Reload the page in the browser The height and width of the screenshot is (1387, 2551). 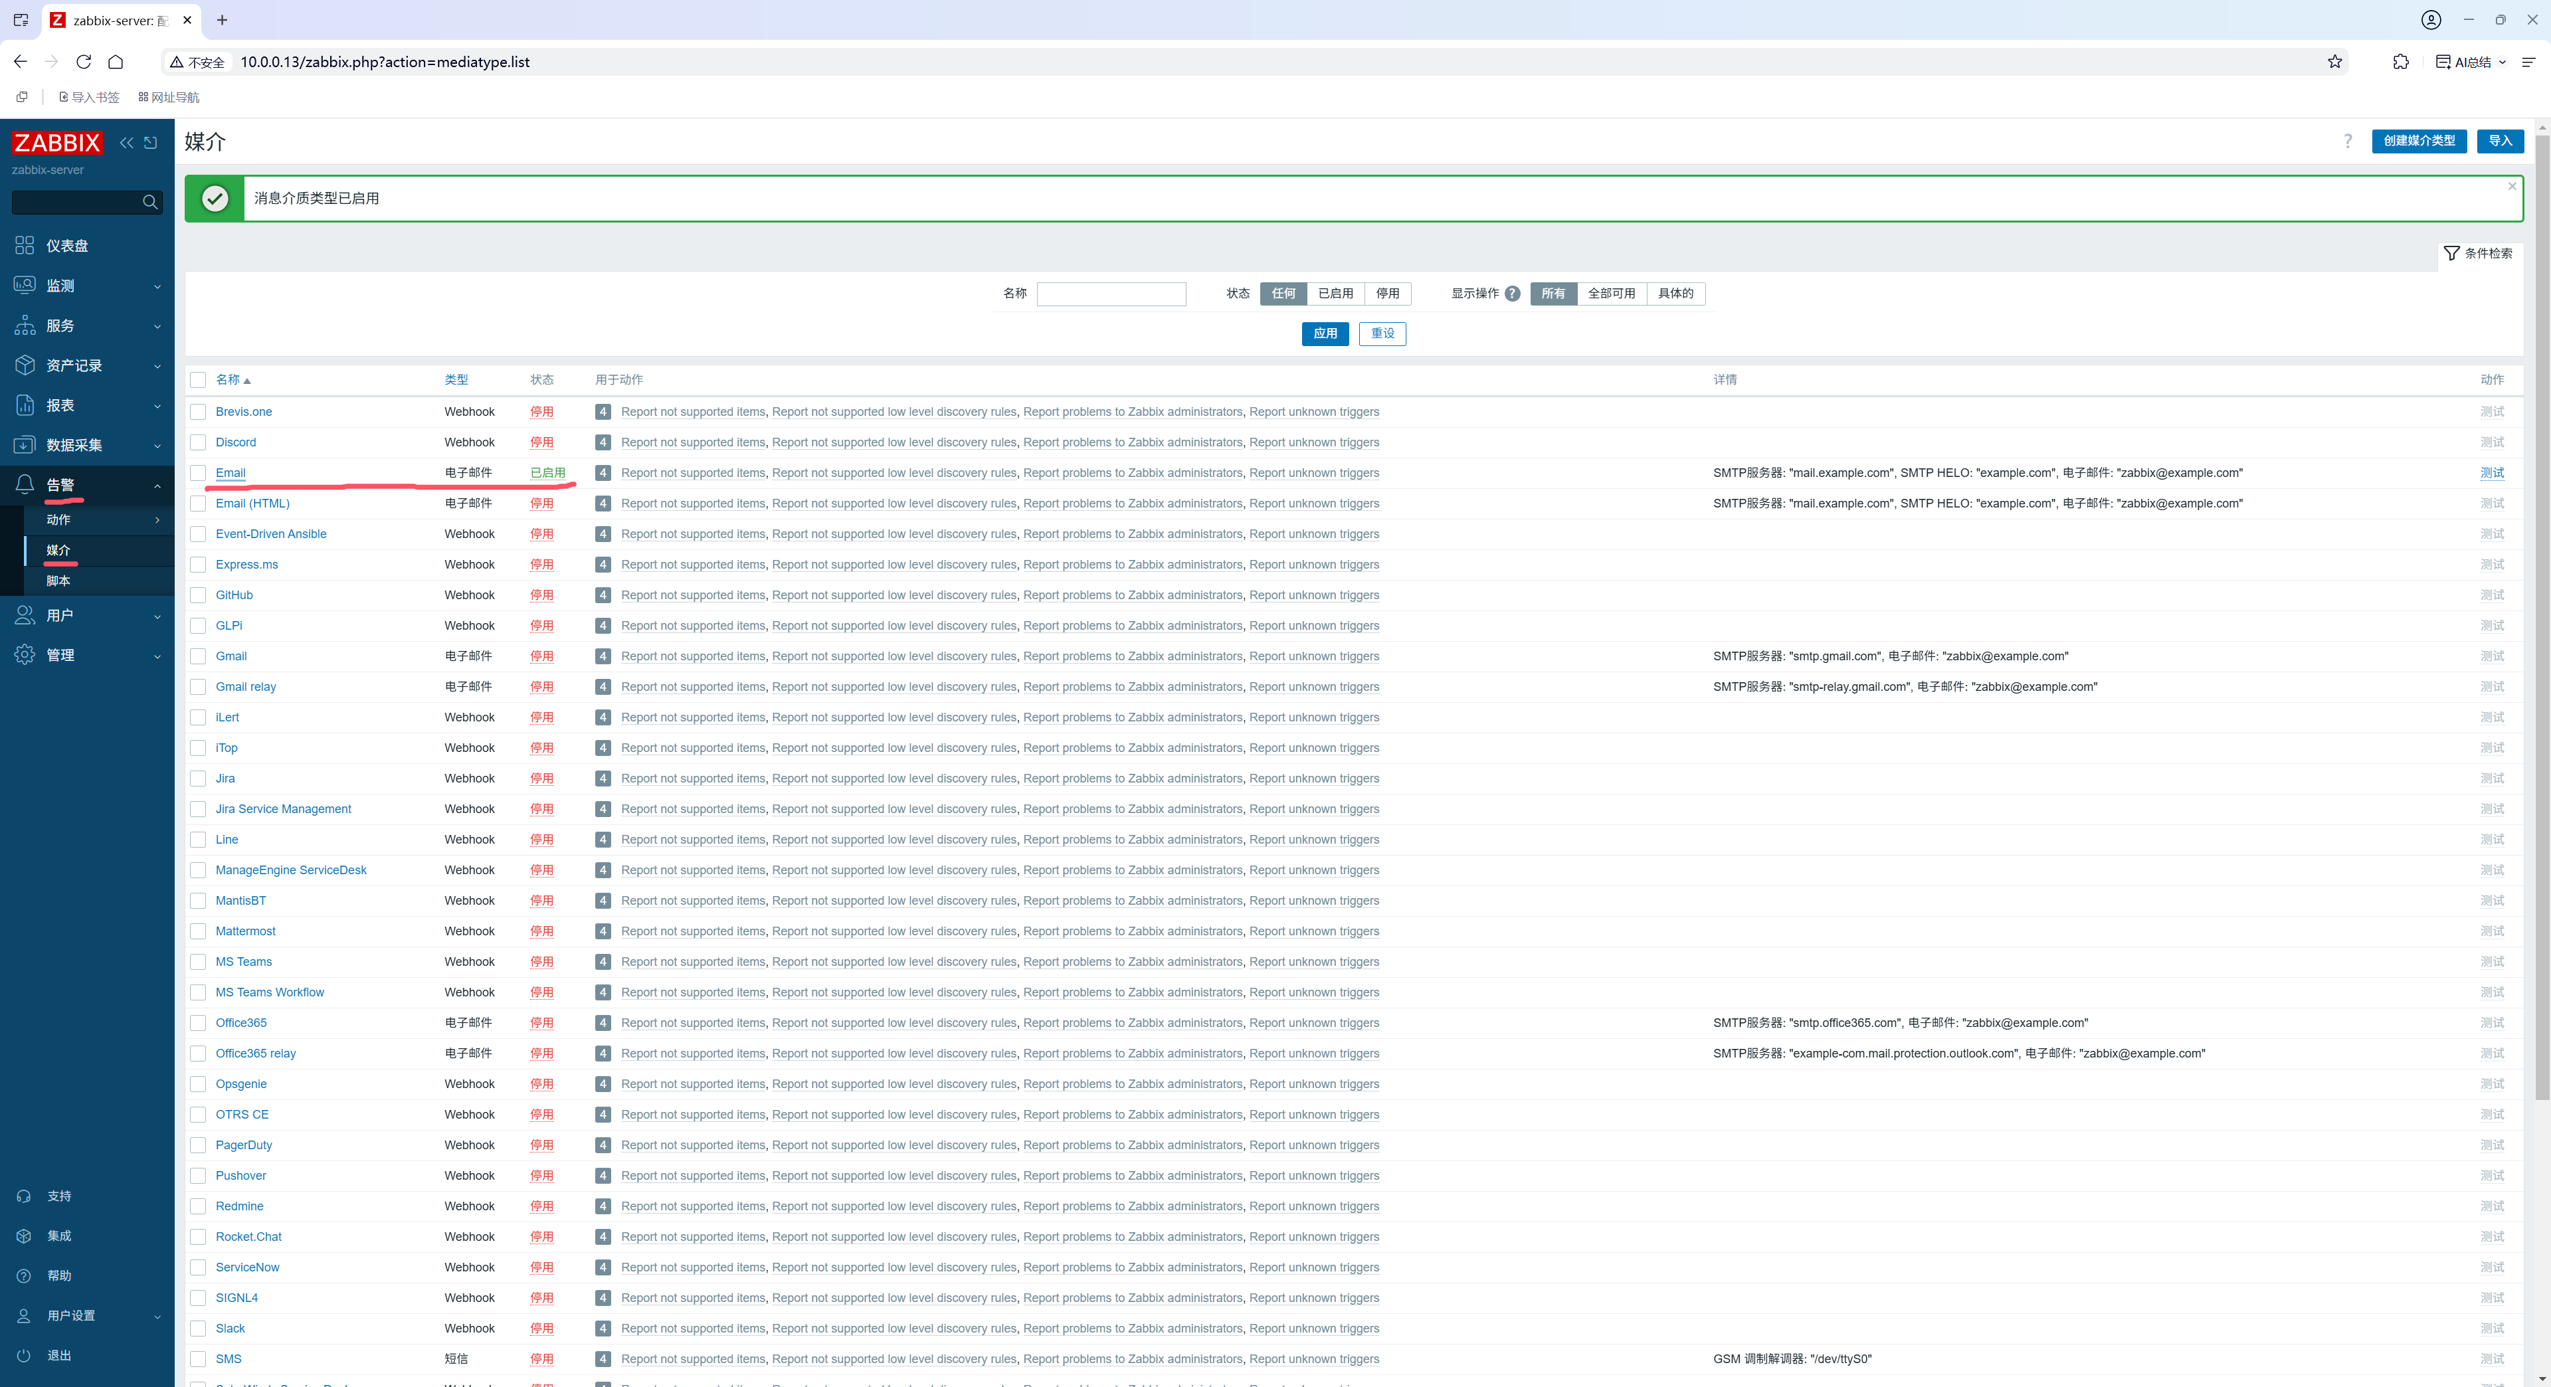click(84, 61)
